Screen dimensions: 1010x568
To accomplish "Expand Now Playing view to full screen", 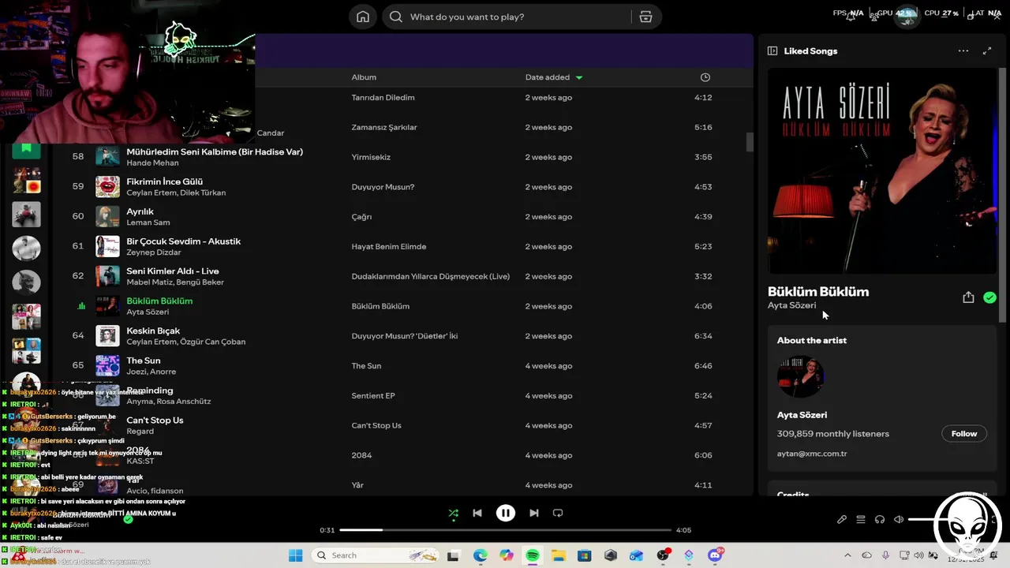I will [x=987, y=50].
